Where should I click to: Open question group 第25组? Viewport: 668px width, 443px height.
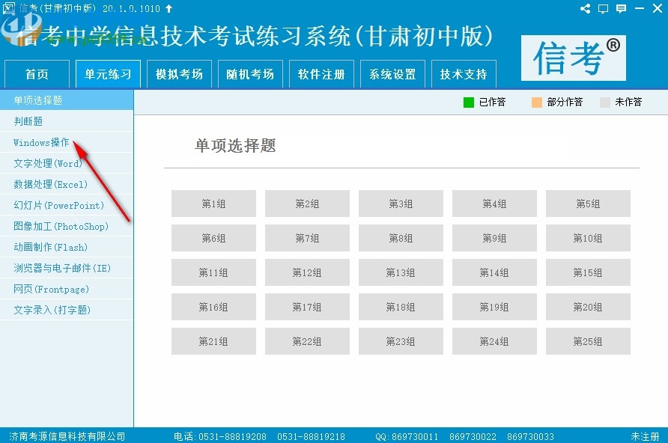tap(588, 341)
